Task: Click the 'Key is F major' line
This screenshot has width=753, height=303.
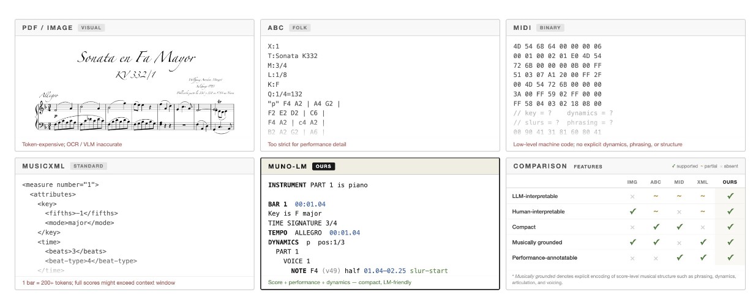Action: pos(295,213)
